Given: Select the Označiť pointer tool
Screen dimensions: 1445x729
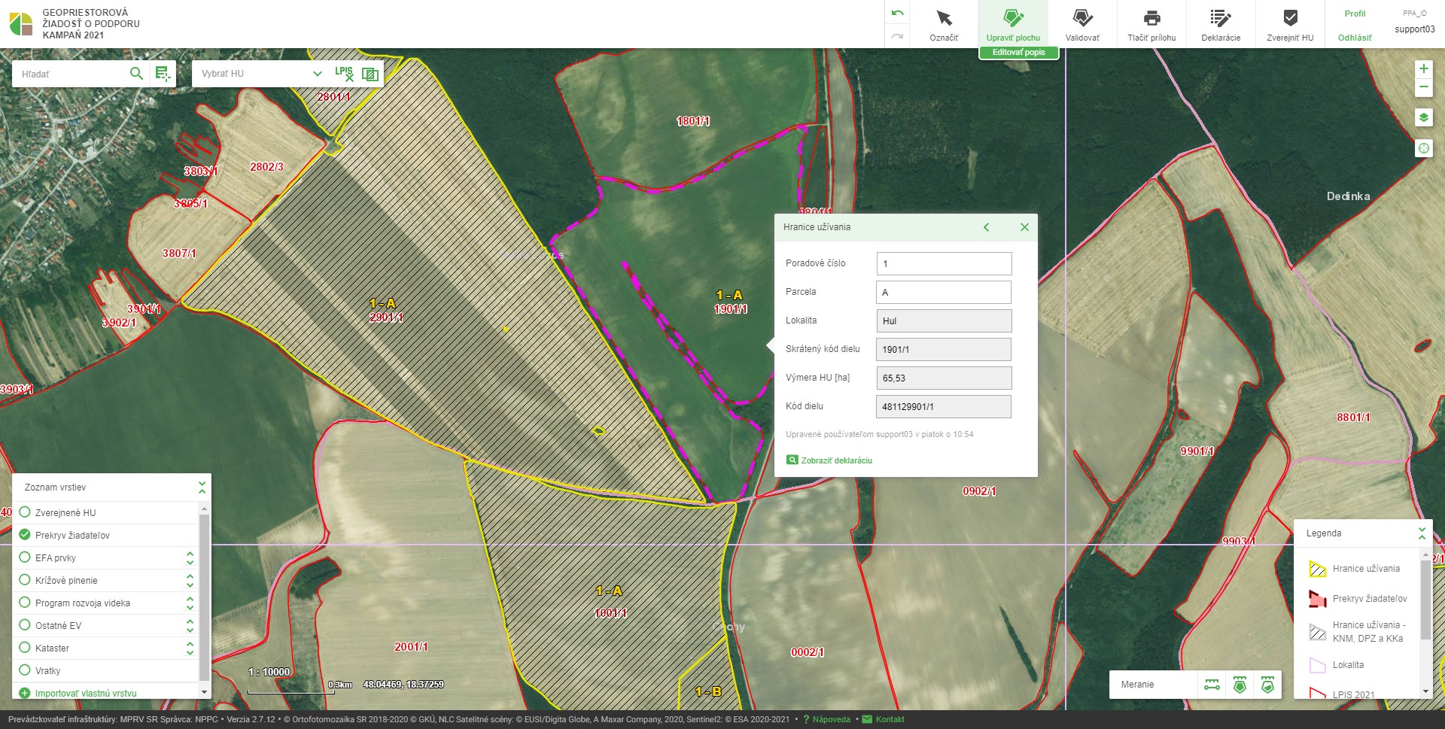Looking at the screenshot, I should pos(944,24).
